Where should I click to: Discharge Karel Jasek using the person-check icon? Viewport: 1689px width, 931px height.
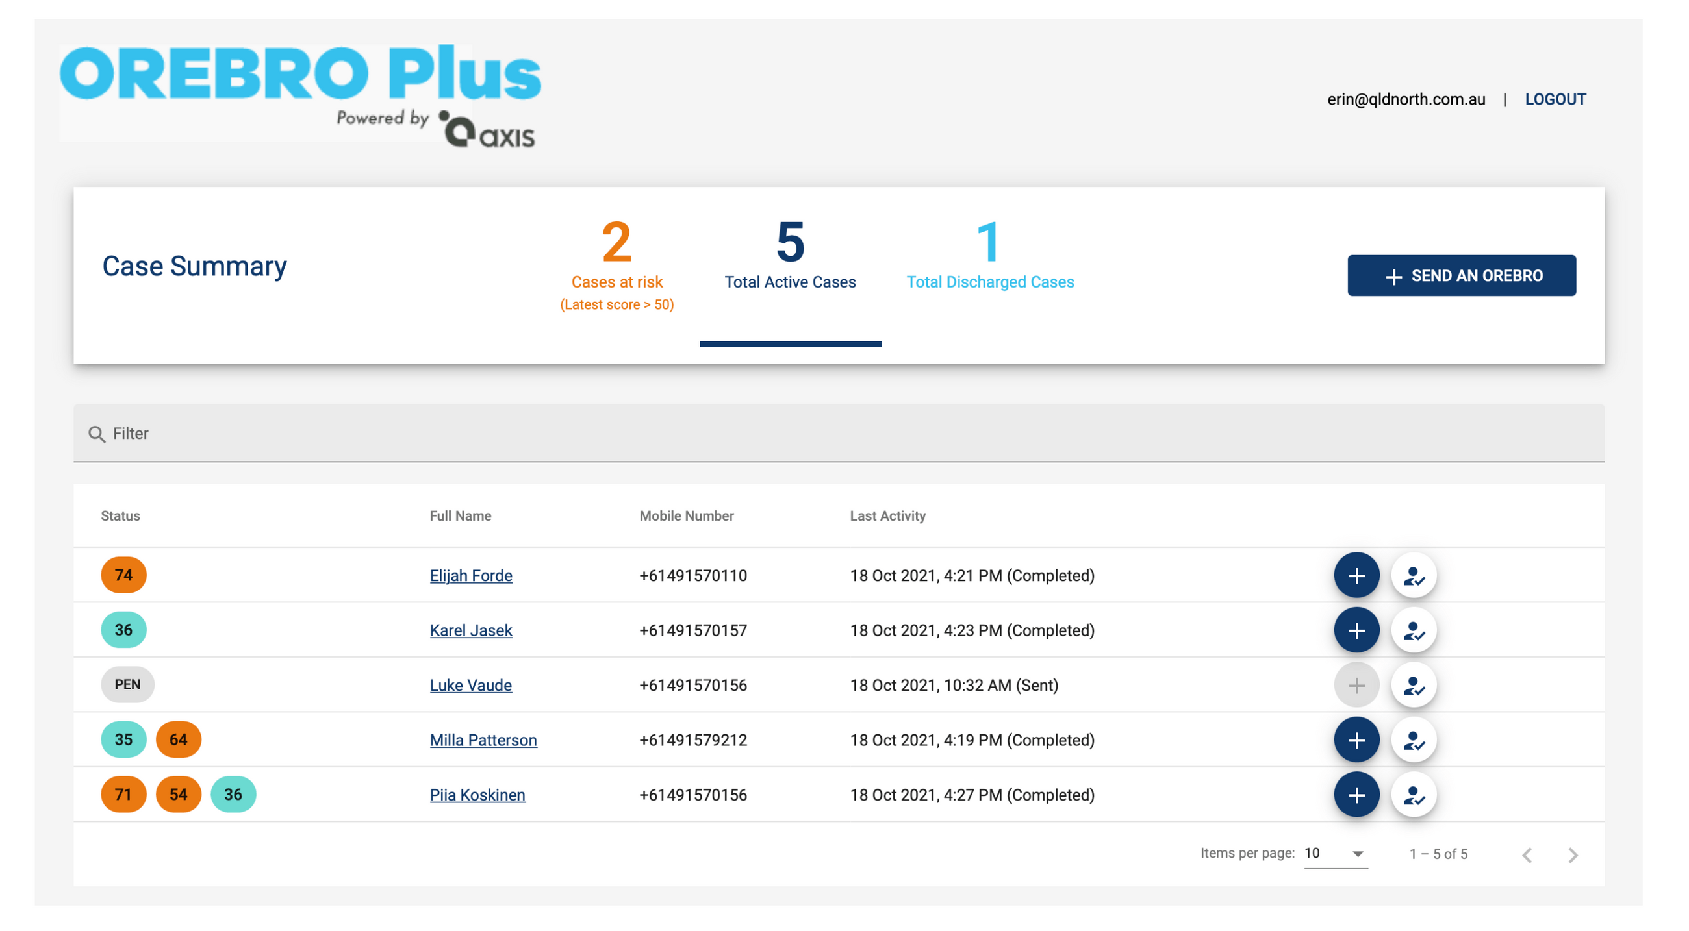coord(1414,630)
